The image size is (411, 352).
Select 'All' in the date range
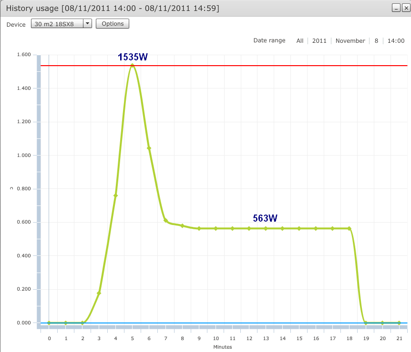coord(299,41)
